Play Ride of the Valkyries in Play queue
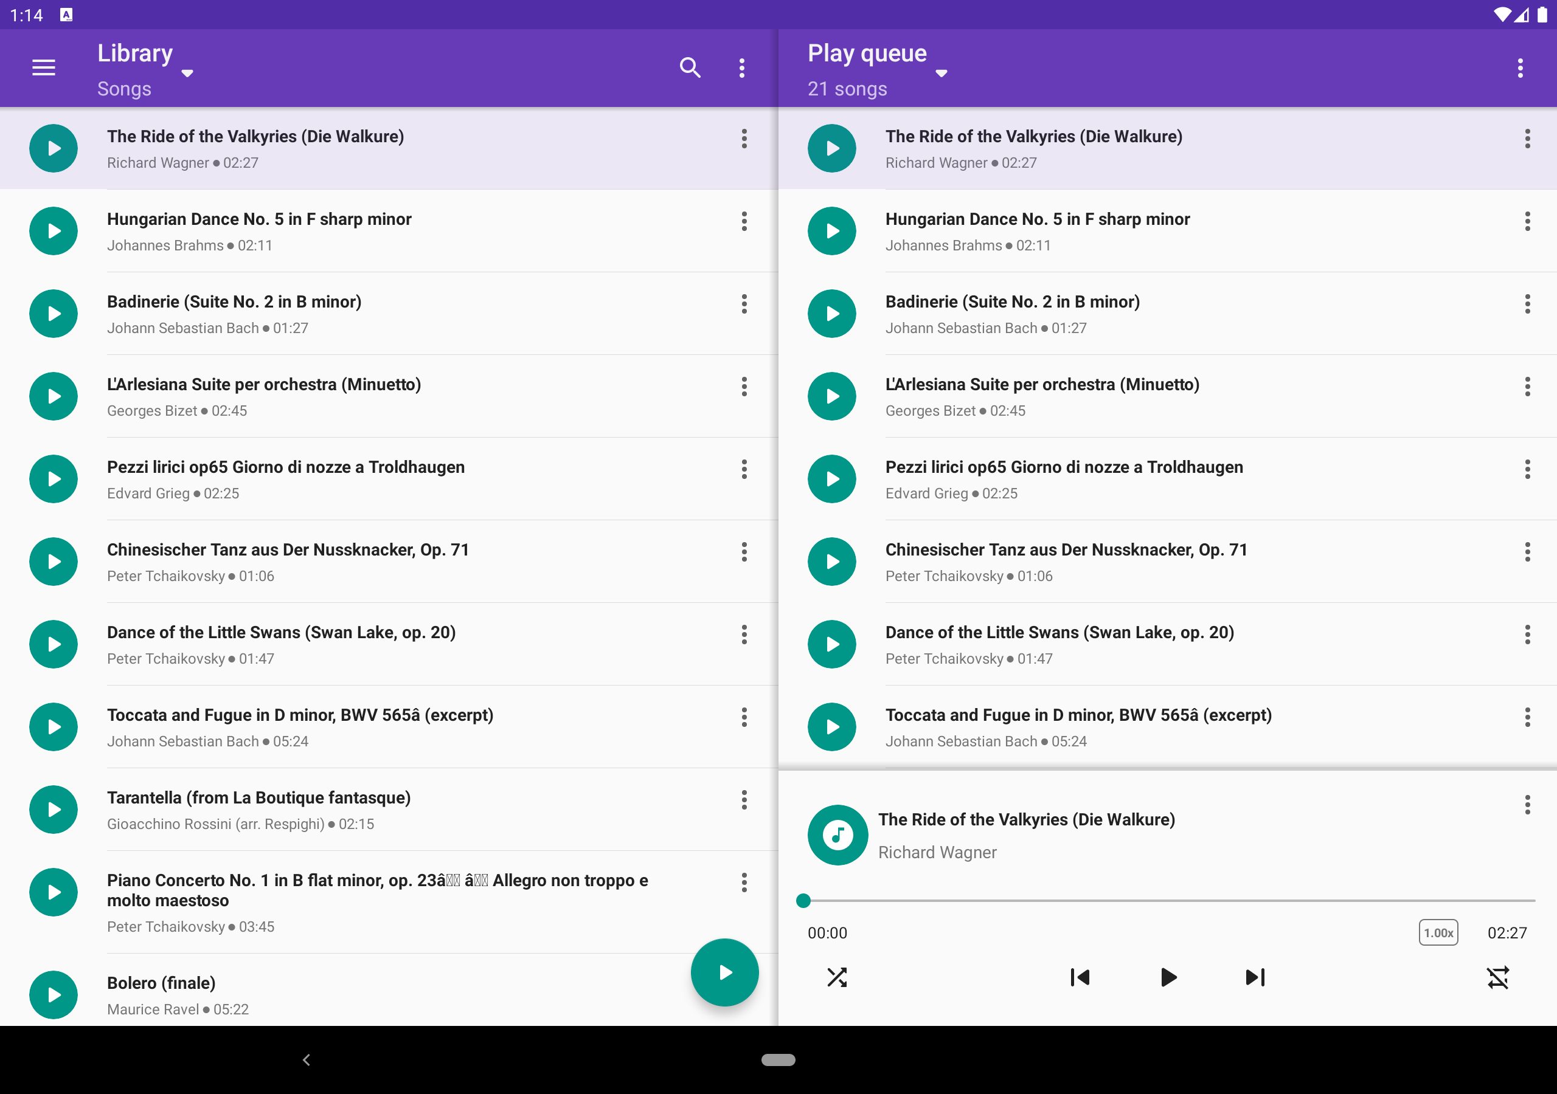The image size is (1557, 1094). pos(832,148)
